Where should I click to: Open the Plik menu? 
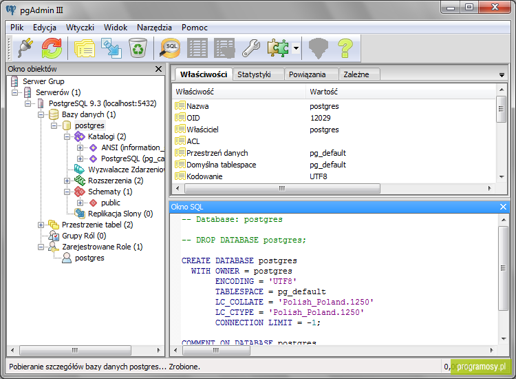17,28
